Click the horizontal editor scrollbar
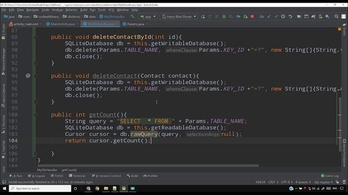 148,166
